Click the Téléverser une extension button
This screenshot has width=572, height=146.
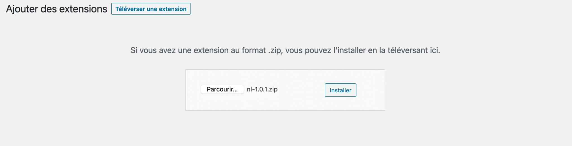[151, 9]
